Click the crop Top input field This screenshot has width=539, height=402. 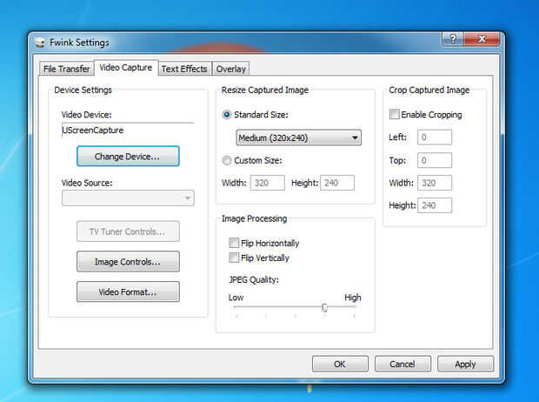tap(435, 160)
